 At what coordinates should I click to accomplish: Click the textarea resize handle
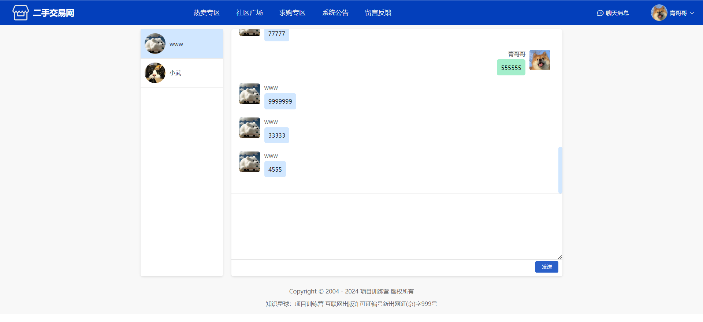click(x=559, y=257)
